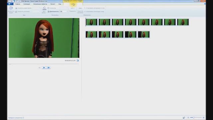This screenshot has width=213, height=120.
Task: Click Установить конечную точку
Action: 94,12
